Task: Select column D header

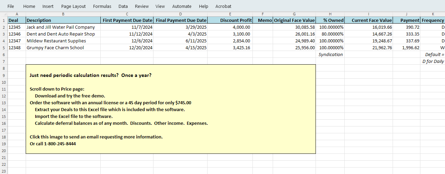Action: pyautogui.click(x=180, y=14)
